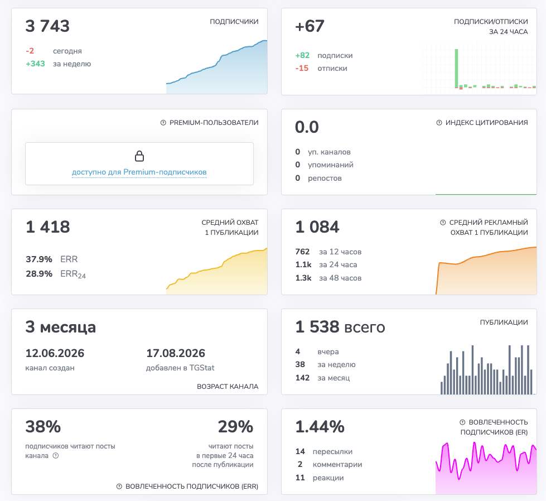Click the 1 538 всего publications heading
Screen dimensions: 546x501
click(x=340, y=327)
